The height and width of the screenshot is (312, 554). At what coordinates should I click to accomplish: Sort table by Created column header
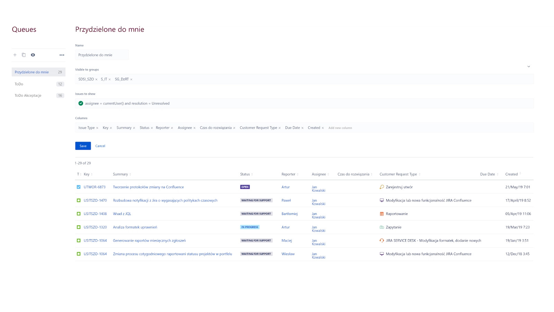click(x=513, y=174)
